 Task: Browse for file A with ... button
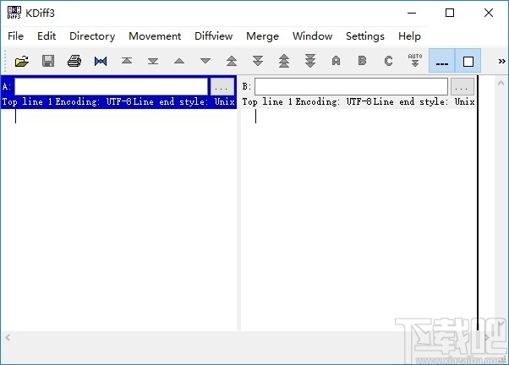222,87
